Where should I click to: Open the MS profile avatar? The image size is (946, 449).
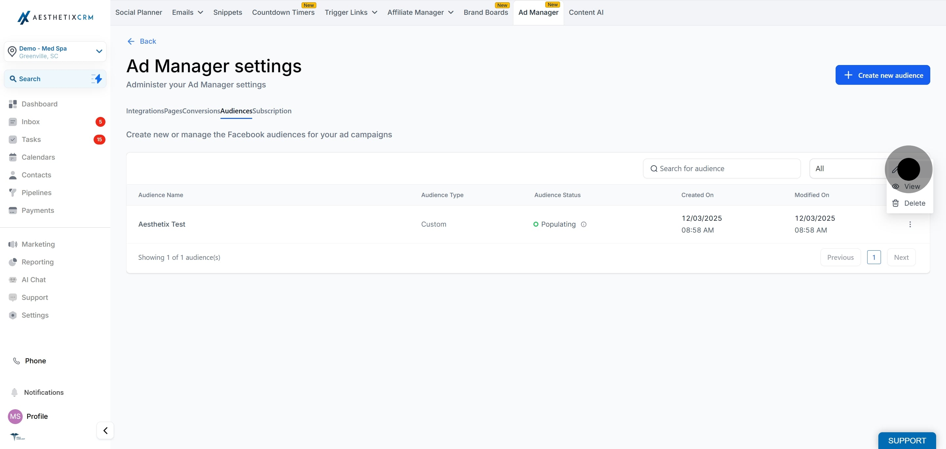coord(15,416)
